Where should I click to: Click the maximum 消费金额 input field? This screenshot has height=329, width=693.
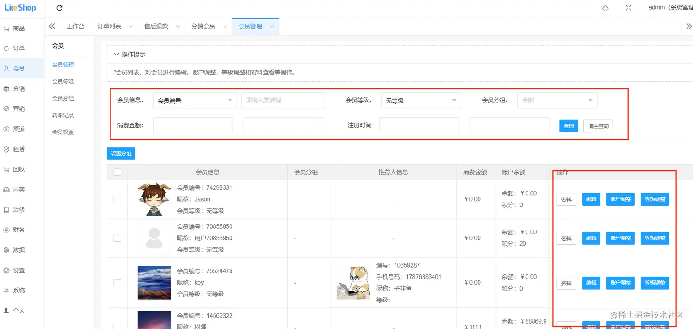point(283,126)
